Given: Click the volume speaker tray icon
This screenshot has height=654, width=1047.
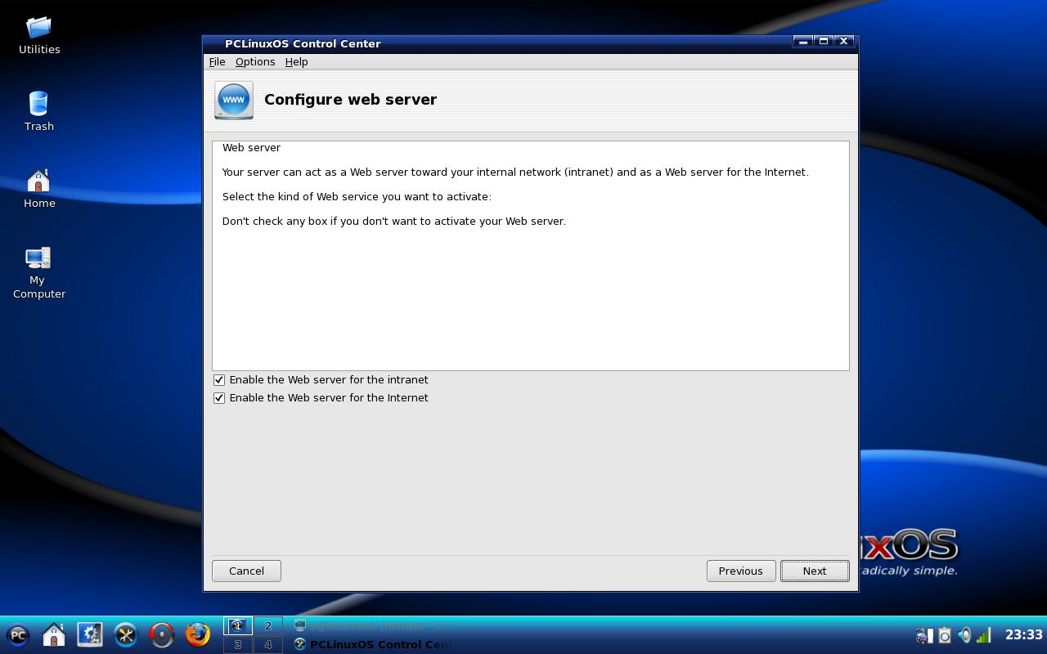Looking at the screenshot, I should [x=964, y=635].
